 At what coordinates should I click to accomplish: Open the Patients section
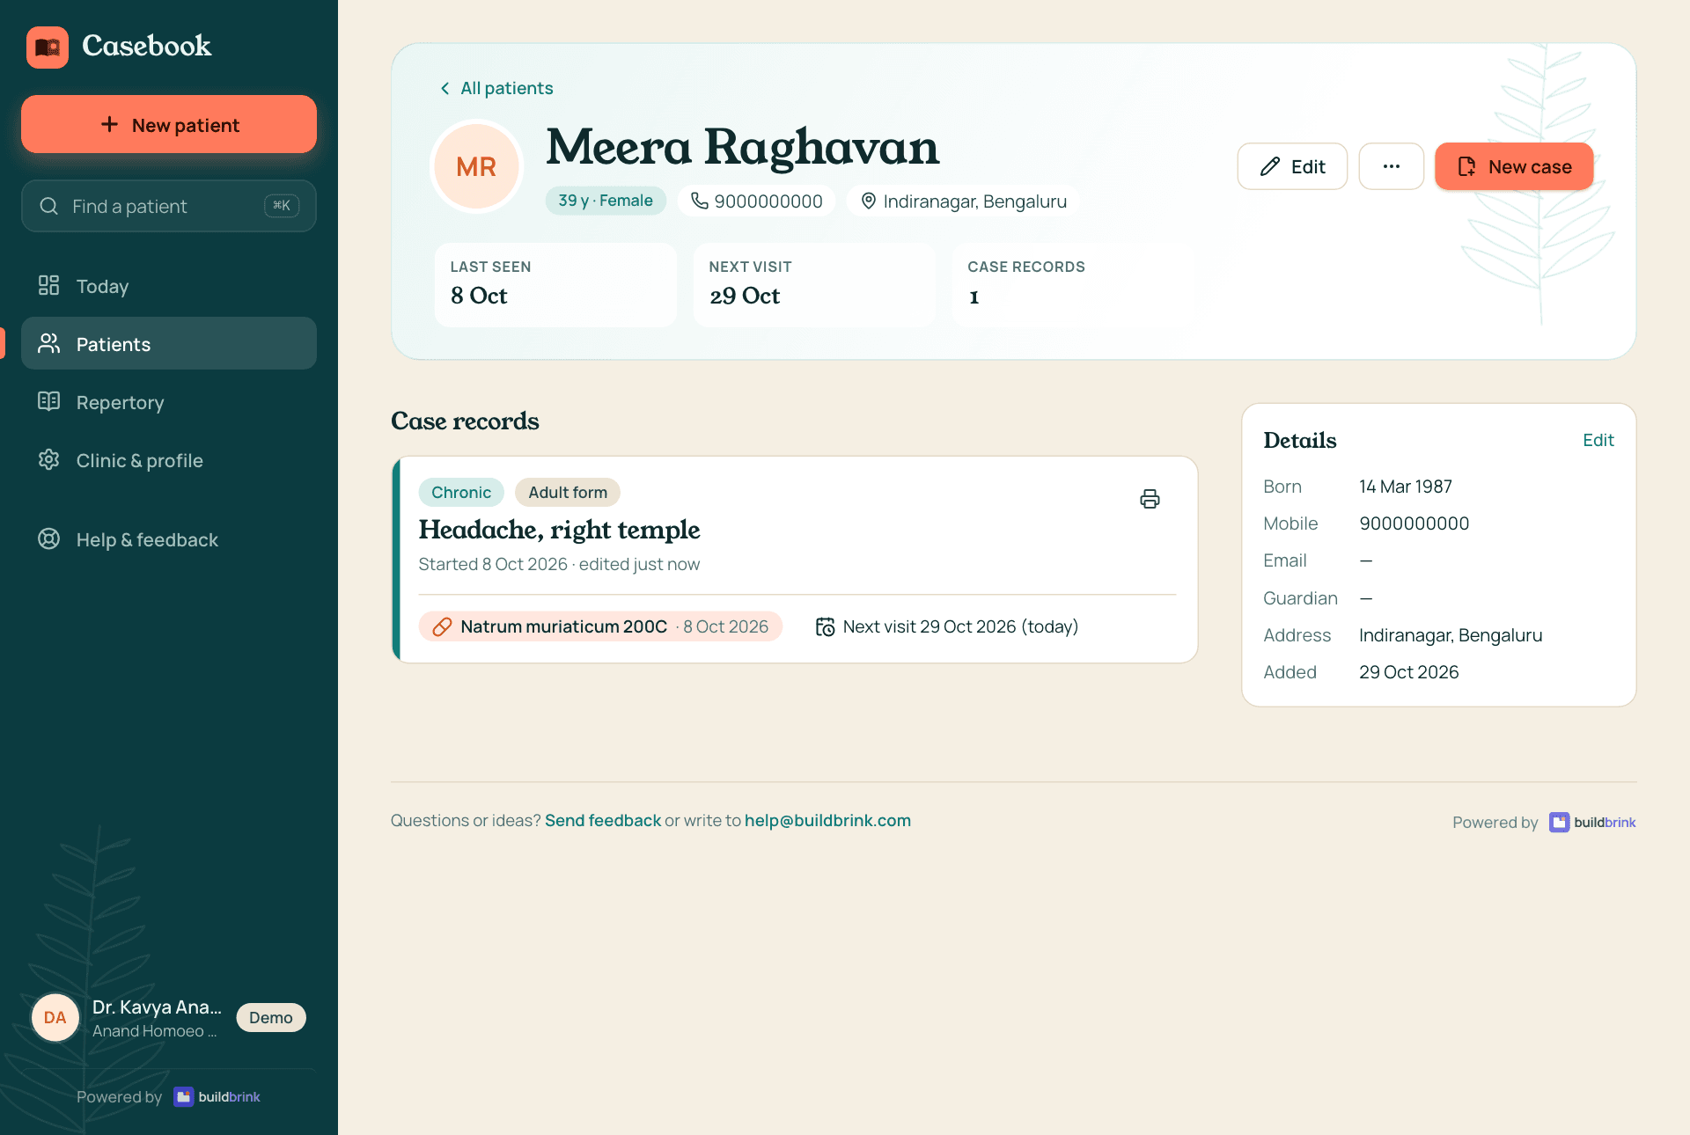[x=169, y=344]
